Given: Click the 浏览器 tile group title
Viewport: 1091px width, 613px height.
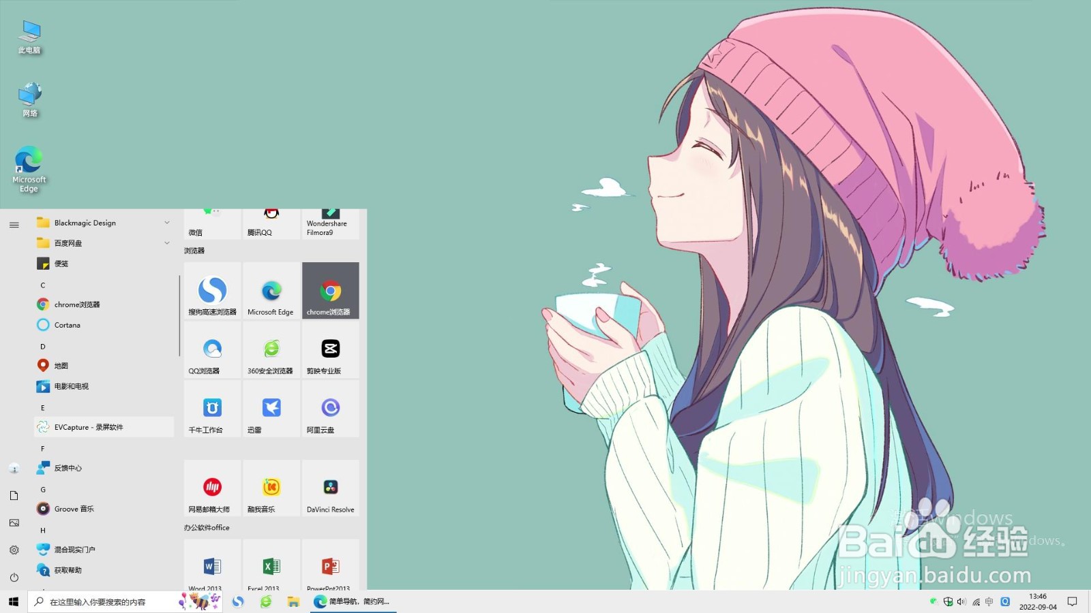Looking at the screenshot, I should [194, 251].
